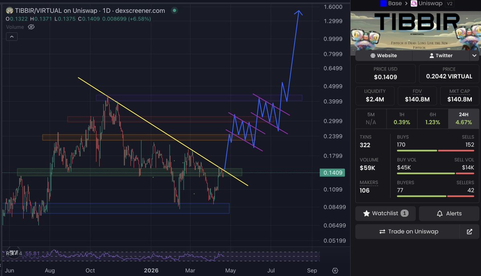
Task: Open chart settings gear icon
Action: (x=335, y=270)
